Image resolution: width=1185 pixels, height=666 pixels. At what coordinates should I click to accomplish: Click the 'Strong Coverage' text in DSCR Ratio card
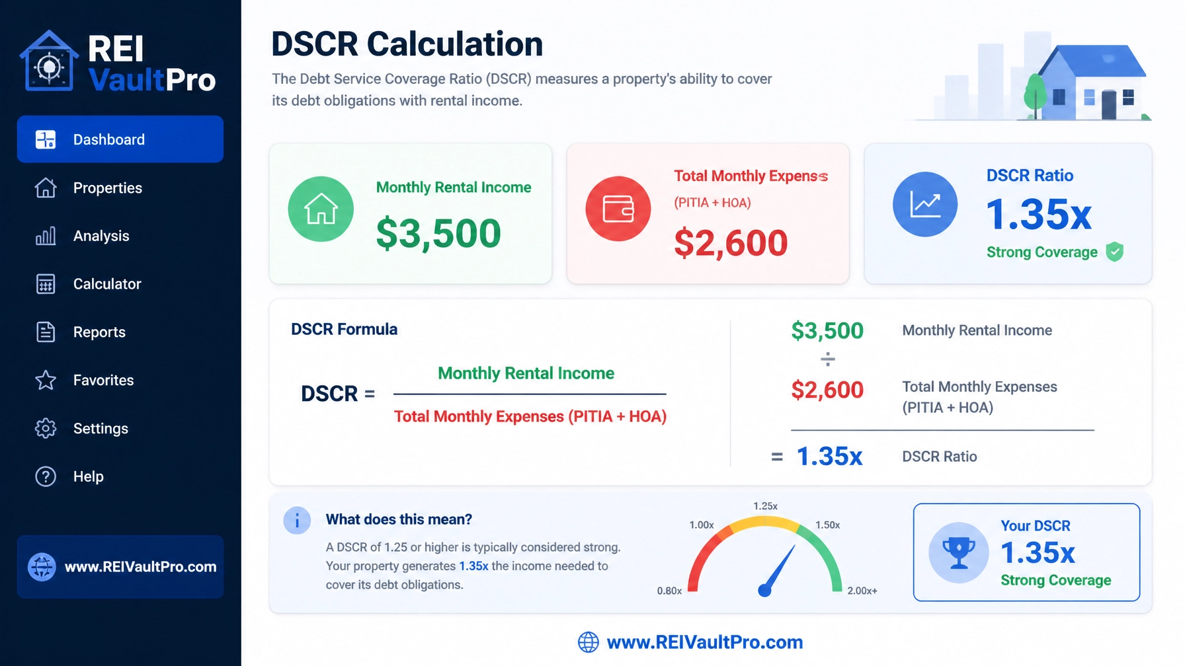(x=1042, y=252)
